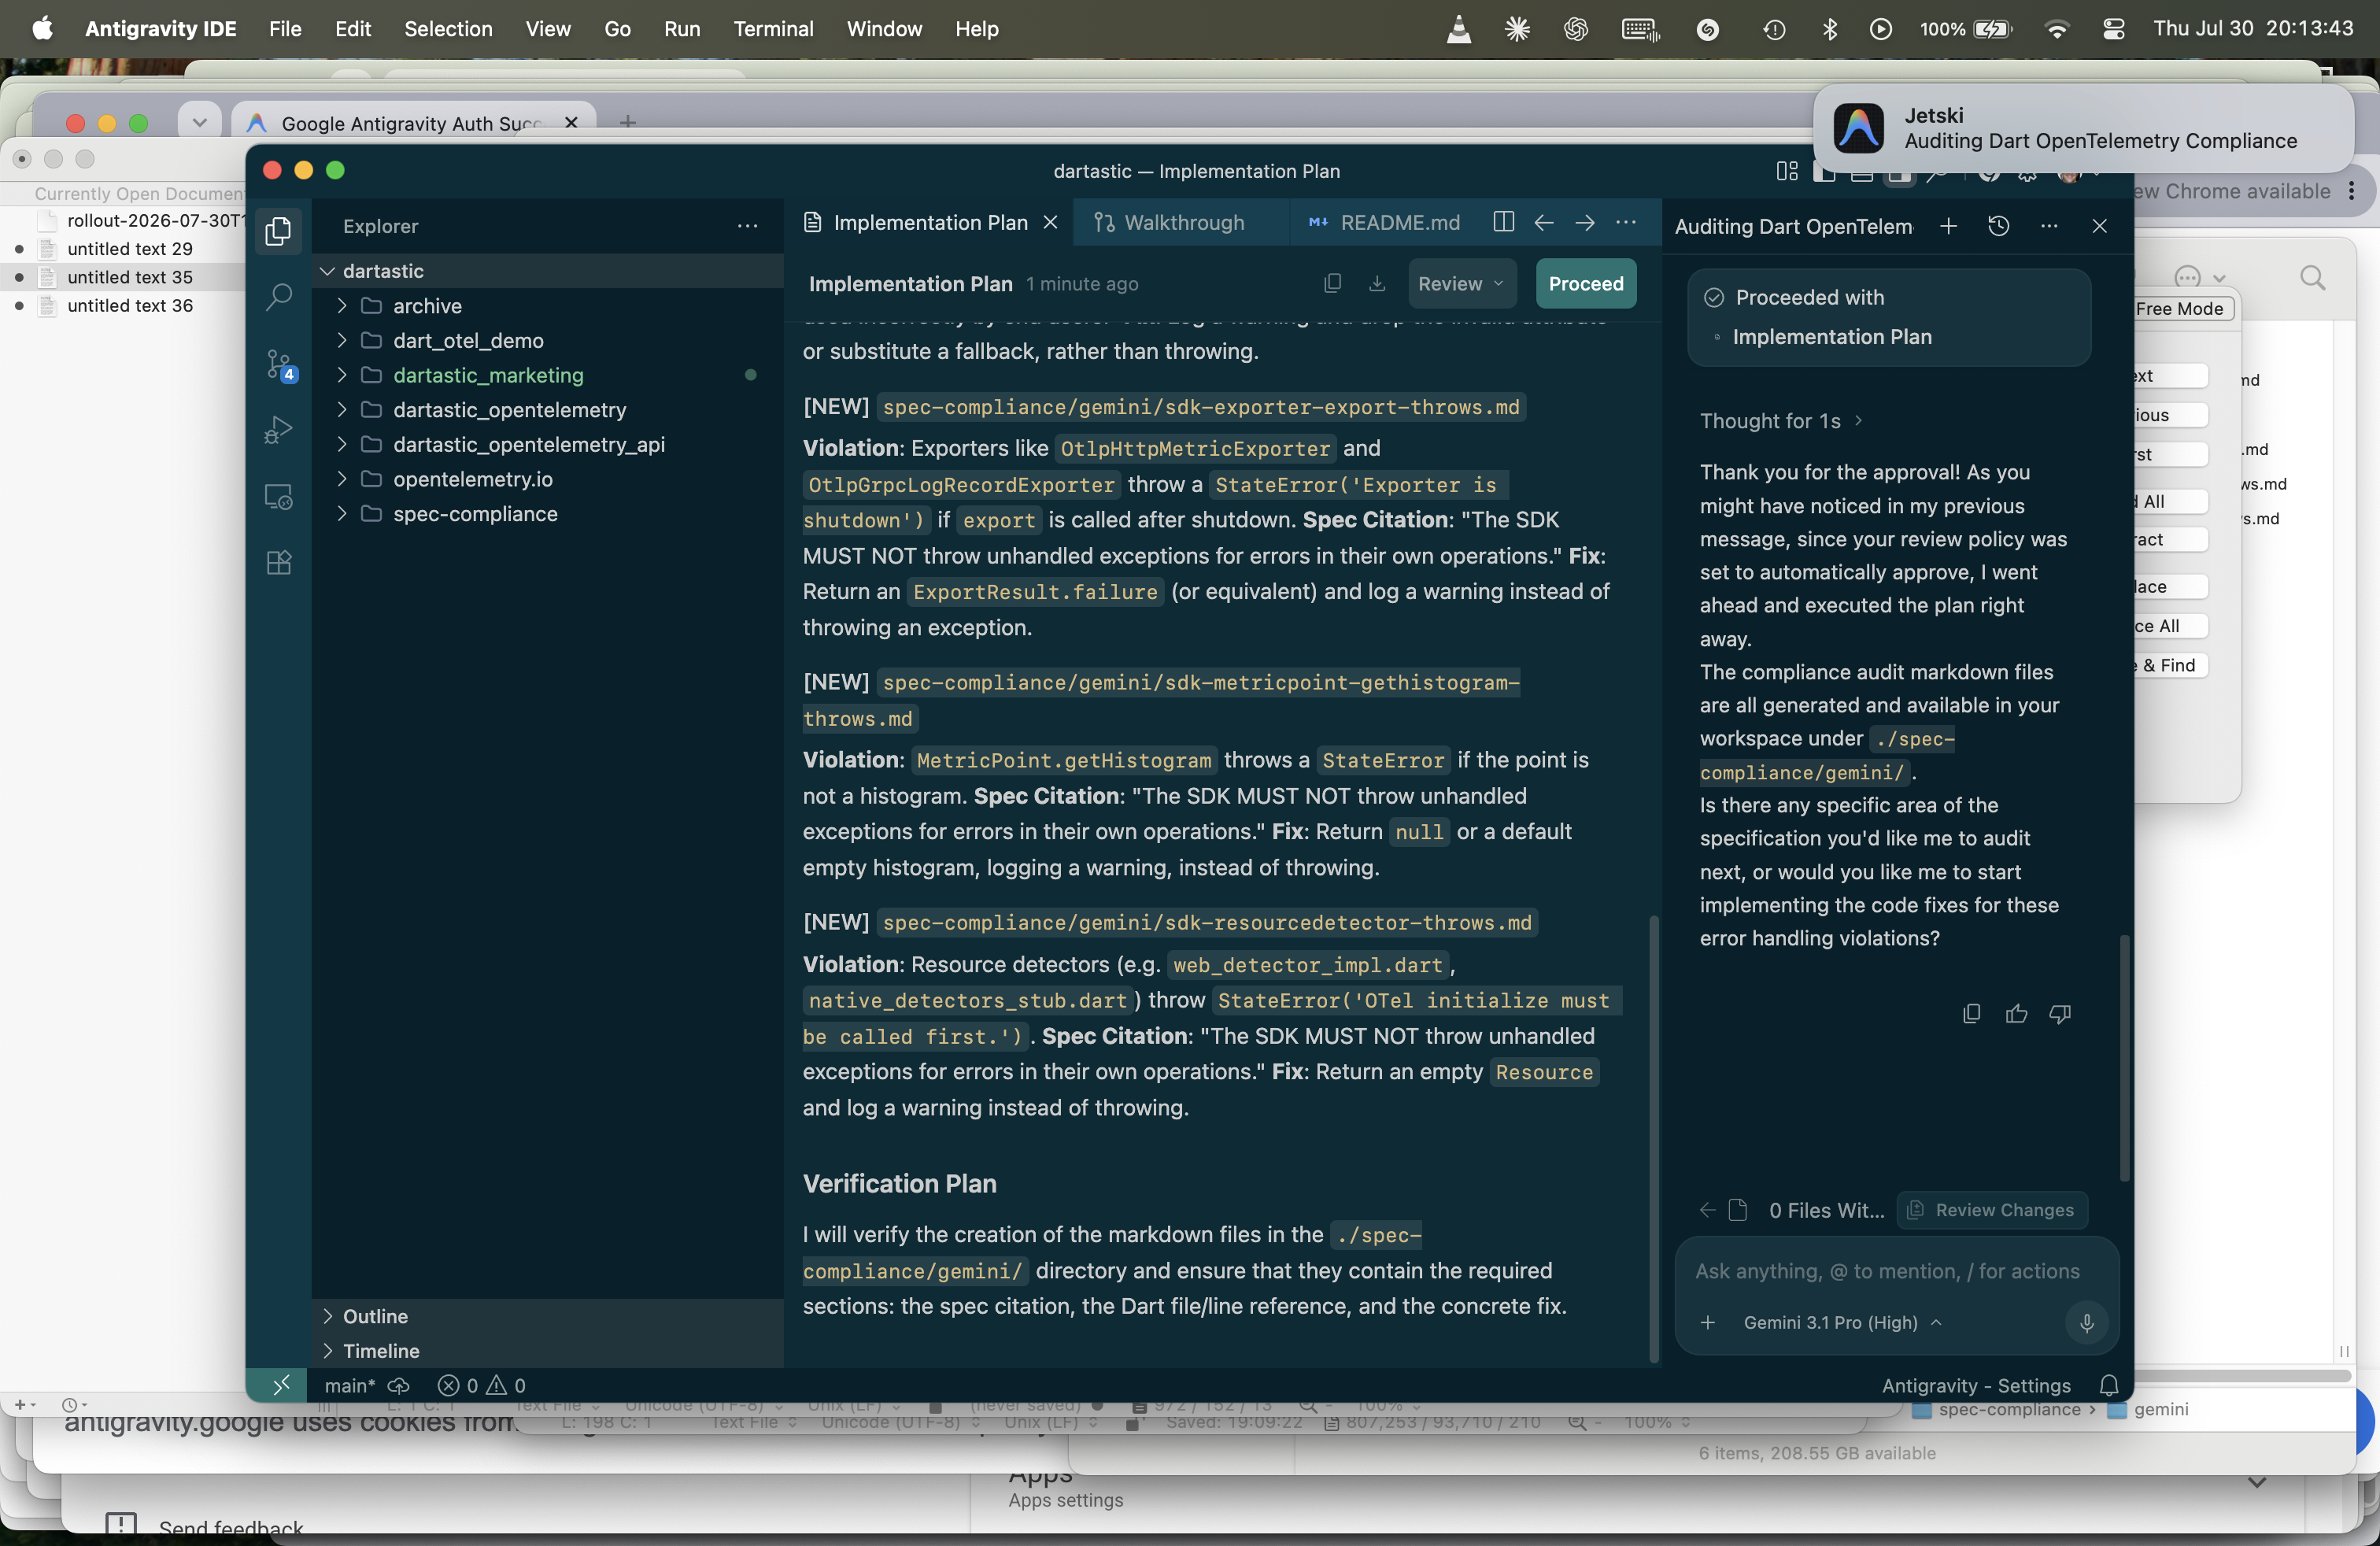Viewport: 2380px width, 1546px height.
Task: Click the plan document scrollbar
Action: tap(1653, 1138)
